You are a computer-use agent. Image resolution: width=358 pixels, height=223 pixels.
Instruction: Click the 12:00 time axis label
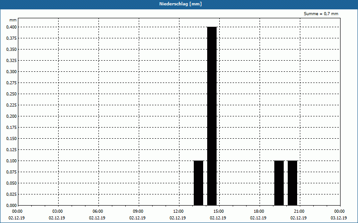pyautogui.click(x=179, y=211)
